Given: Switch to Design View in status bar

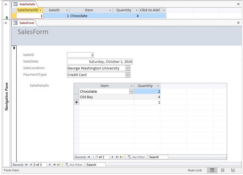Looking at the screenshot, I should tap(233, 170).
